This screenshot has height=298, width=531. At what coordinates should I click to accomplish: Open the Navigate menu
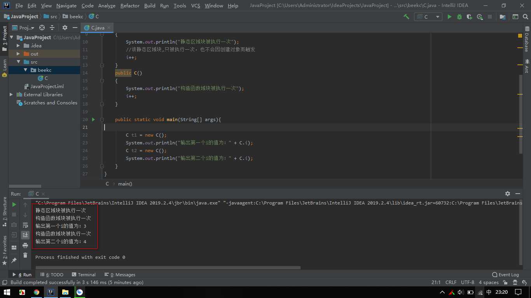coord(66,5)
